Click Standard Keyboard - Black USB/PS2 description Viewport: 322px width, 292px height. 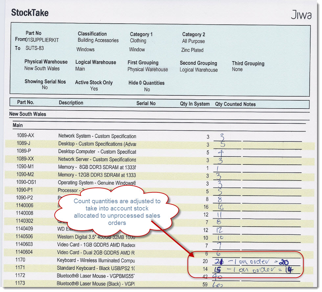click(x=96, y=268)
